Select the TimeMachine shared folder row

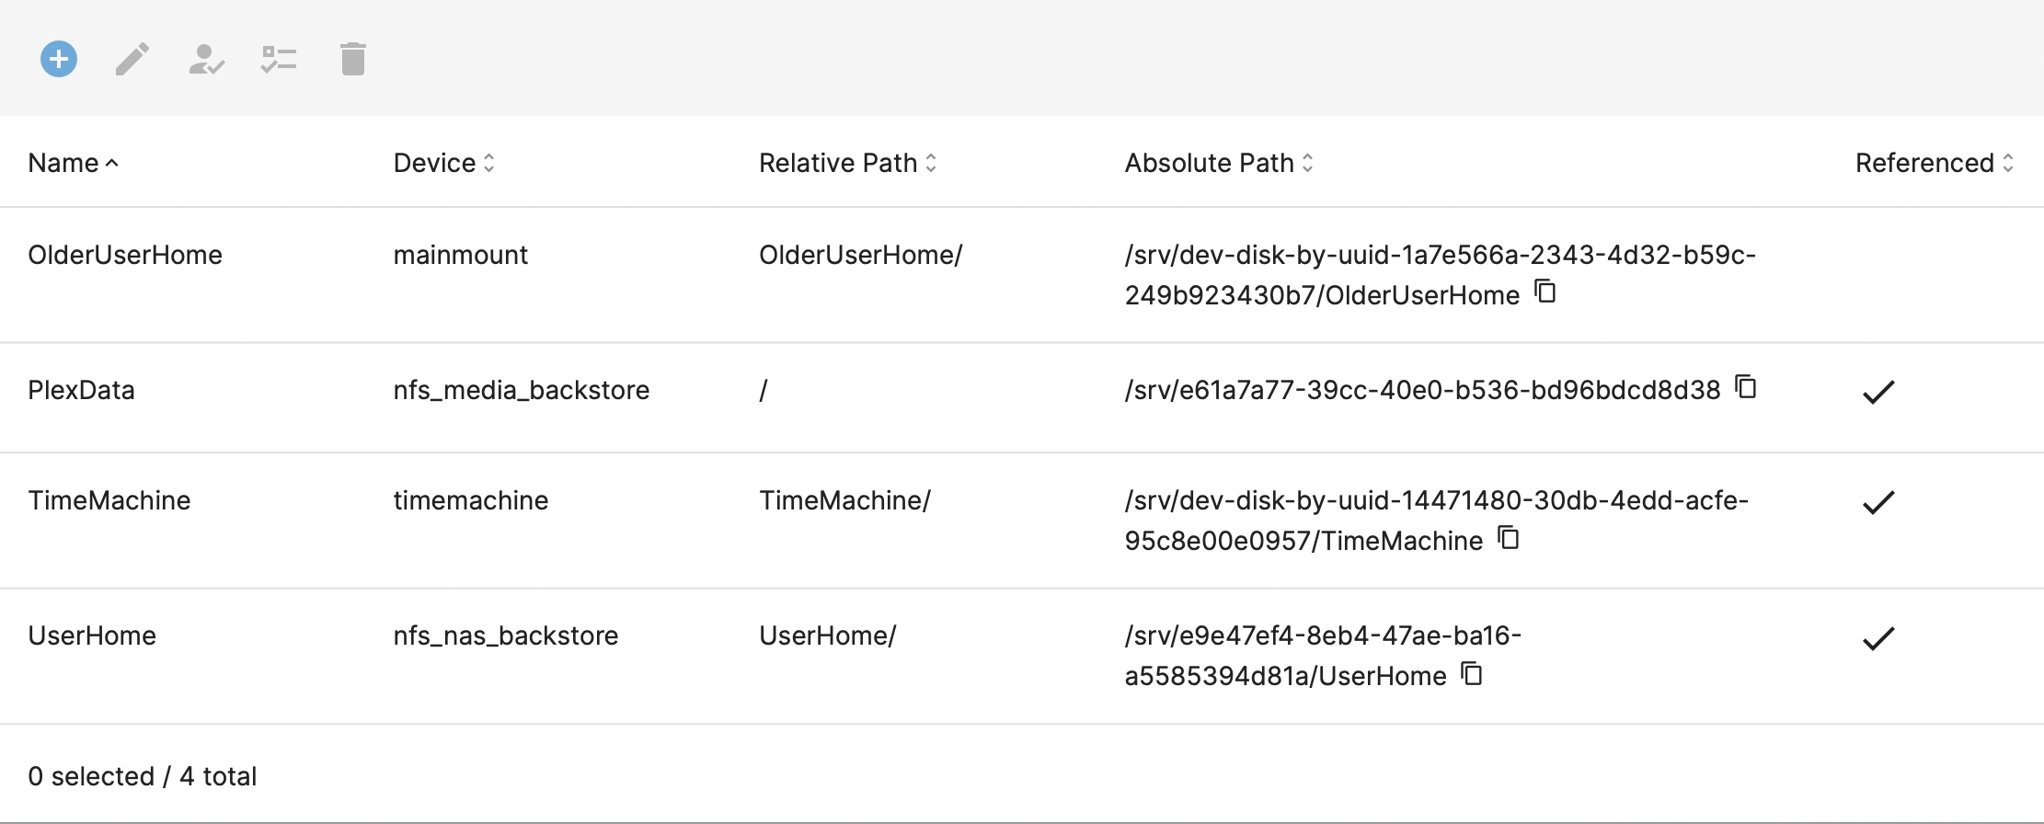tap(1022, 521)
